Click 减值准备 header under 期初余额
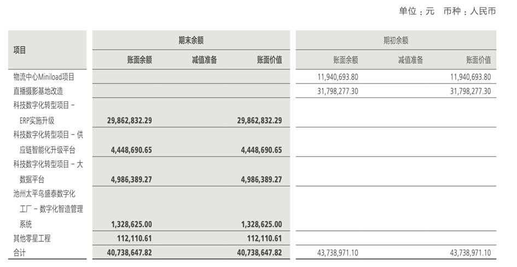 click(x=410, y=60)
